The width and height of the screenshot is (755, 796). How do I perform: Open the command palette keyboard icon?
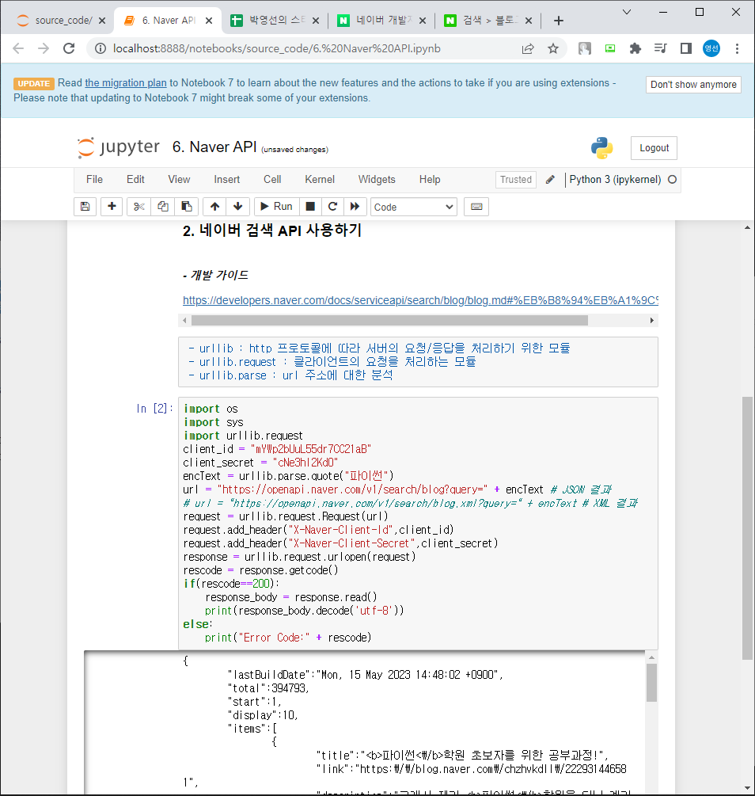click(x=476, y=207)
